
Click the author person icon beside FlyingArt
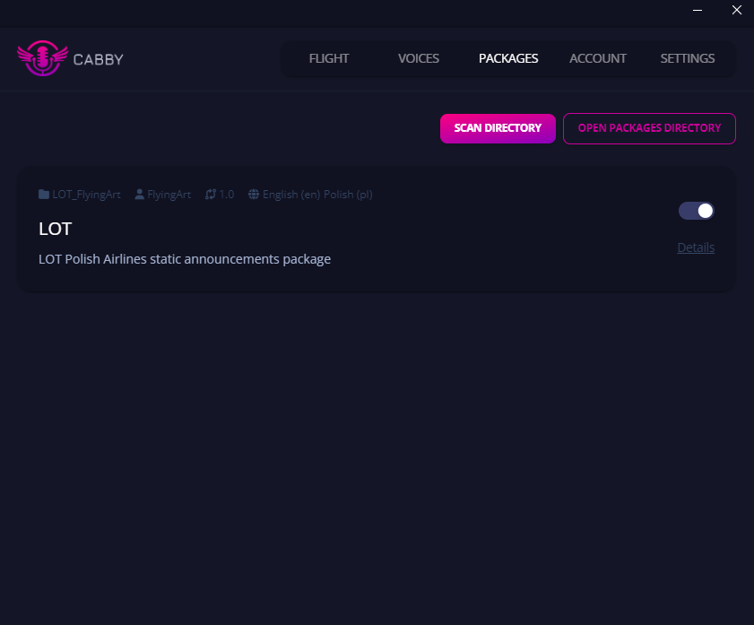(x=140, y=195)
